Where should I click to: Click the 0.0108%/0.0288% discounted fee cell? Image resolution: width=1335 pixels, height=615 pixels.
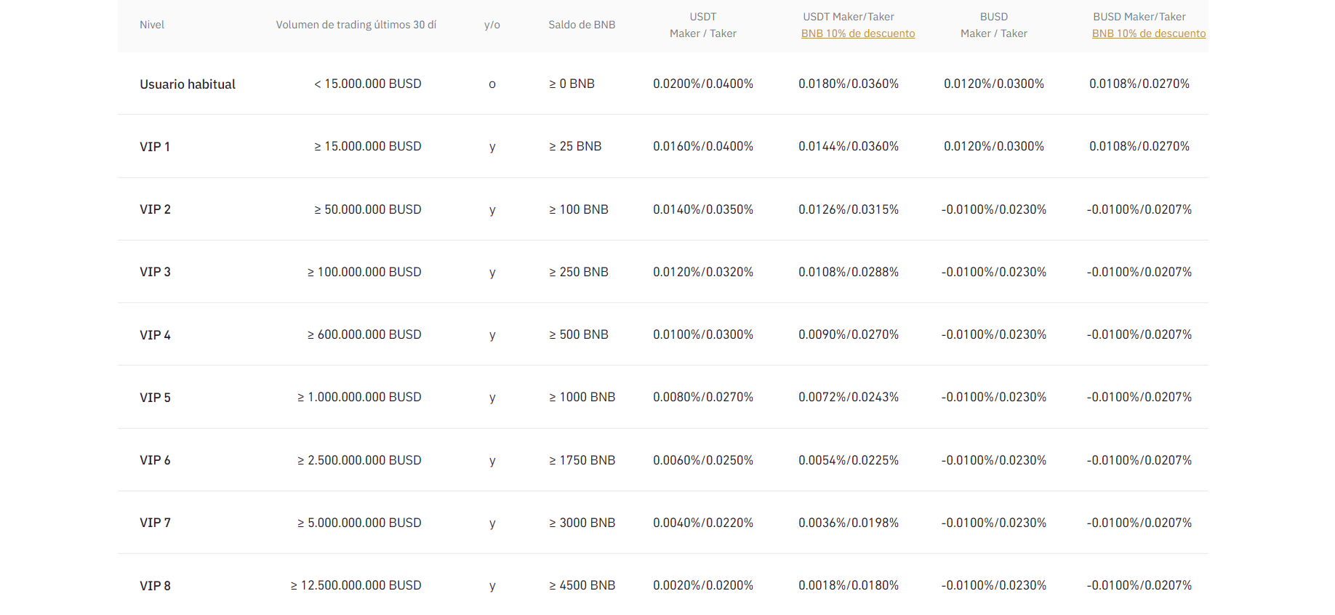click(x=849, y=272)
